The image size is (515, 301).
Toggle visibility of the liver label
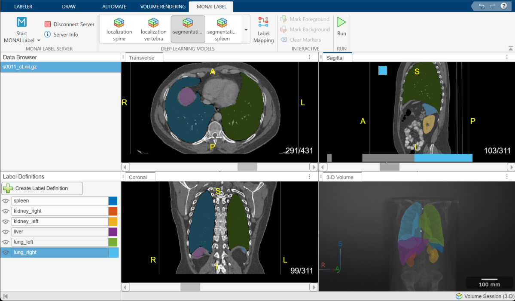(x=6, y=232)
